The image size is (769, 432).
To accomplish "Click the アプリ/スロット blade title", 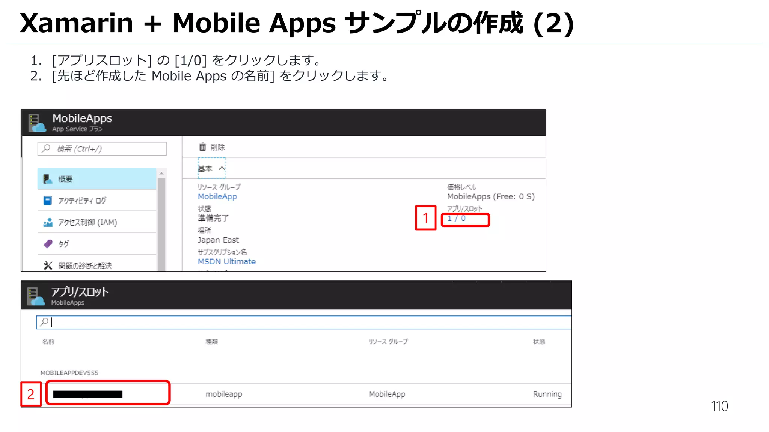I will [80, 292].
